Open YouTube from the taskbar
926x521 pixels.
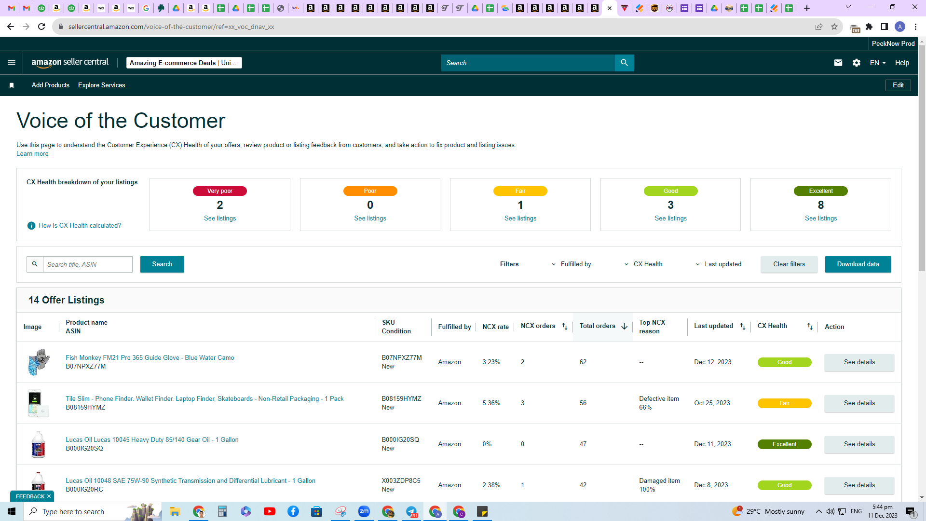[x=270, y=511]
